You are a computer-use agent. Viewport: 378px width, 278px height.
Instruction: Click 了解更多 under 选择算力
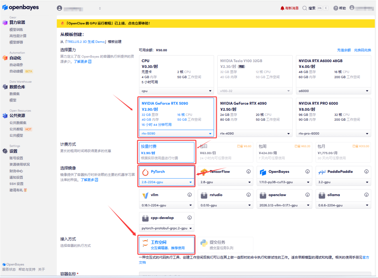tap(82, 62)
